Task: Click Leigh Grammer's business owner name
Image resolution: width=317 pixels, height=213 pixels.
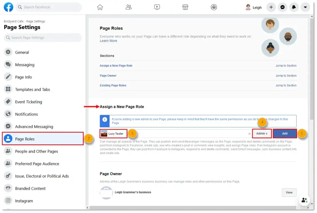Action: (133, 192)
